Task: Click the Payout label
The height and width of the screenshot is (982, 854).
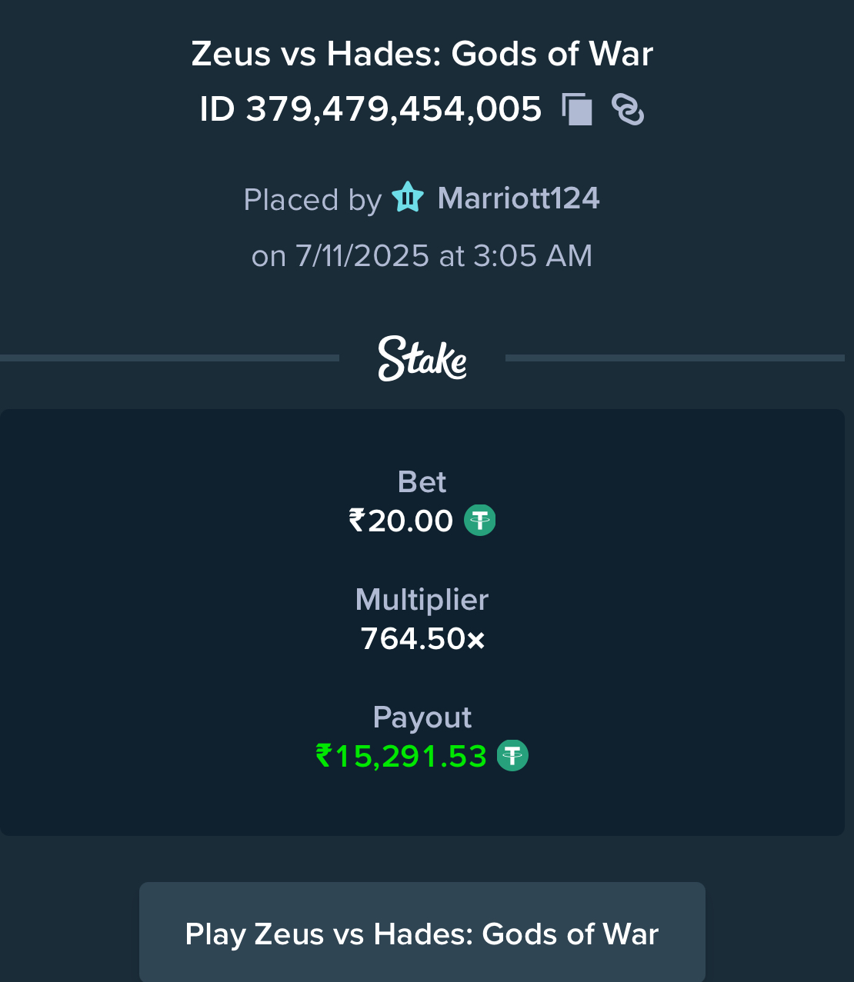Action: coord(422,717)
